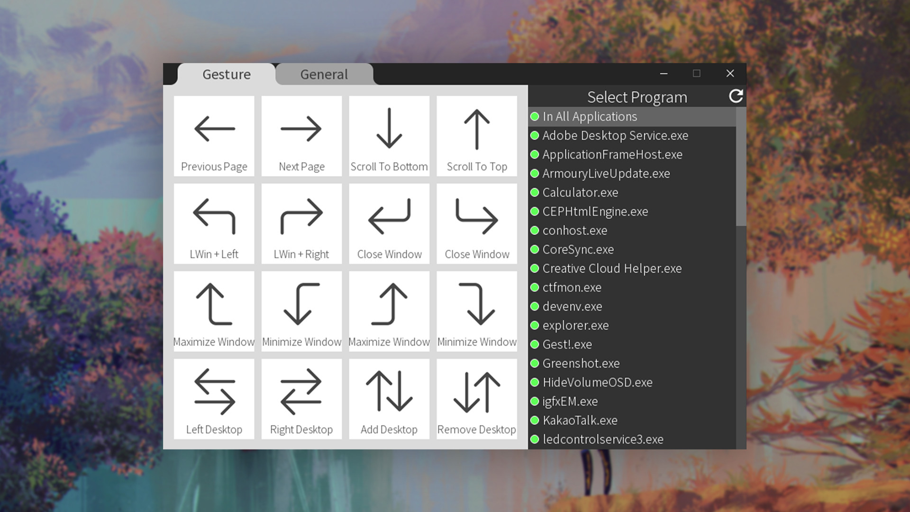Select the Left Desktop swap gesture
Screen dimensions: 910x512
214,398
